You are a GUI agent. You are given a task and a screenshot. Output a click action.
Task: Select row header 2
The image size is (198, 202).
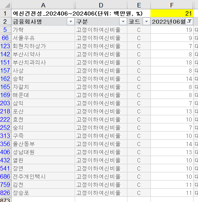click(6, 21)
